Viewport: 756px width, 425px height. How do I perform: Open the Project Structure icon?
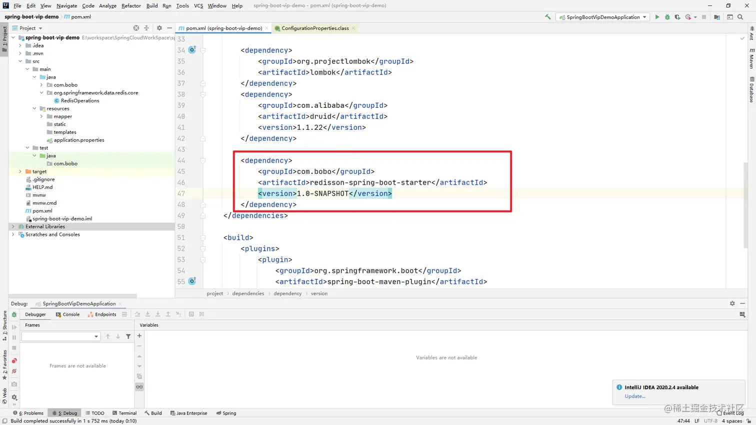(x=717, y=17)
